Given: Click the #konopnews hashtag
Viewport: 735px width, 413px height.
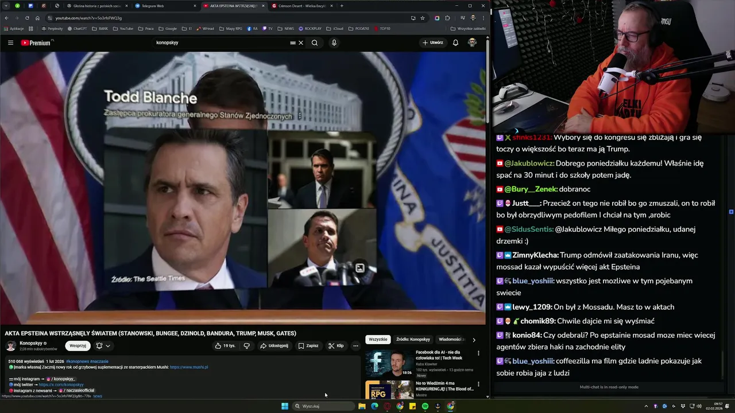Looking at the screenshot, I should pyautogui.click(x=78, y=361).
